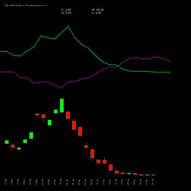The width and height of the screenshot is (191, 191).
Task: Click the open value 'O: 5.80'
Action: point(66,13)
